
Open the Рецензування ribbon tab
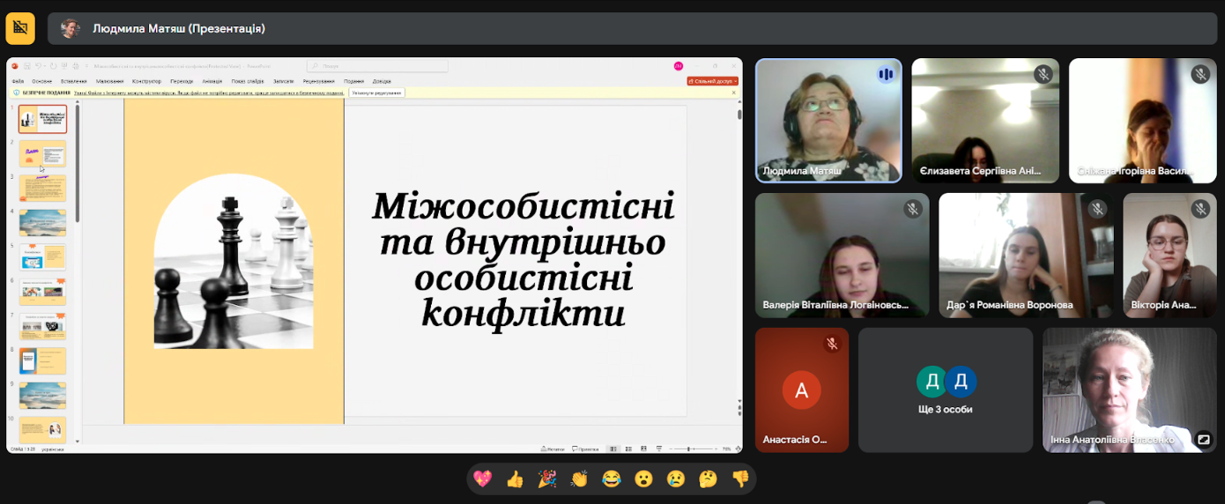pyautogui.click(x=319, y=81)
